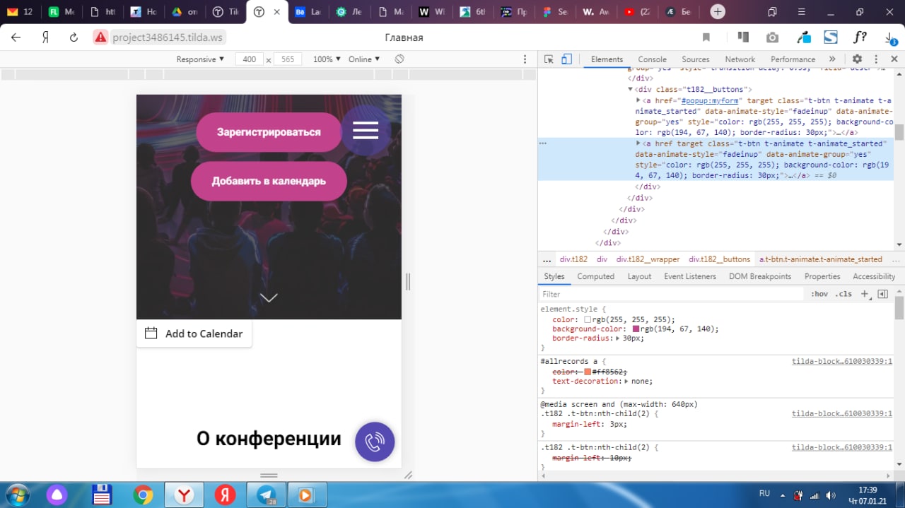Open the Event Listeners tab

pyautogui.click(x=689, y=276)
